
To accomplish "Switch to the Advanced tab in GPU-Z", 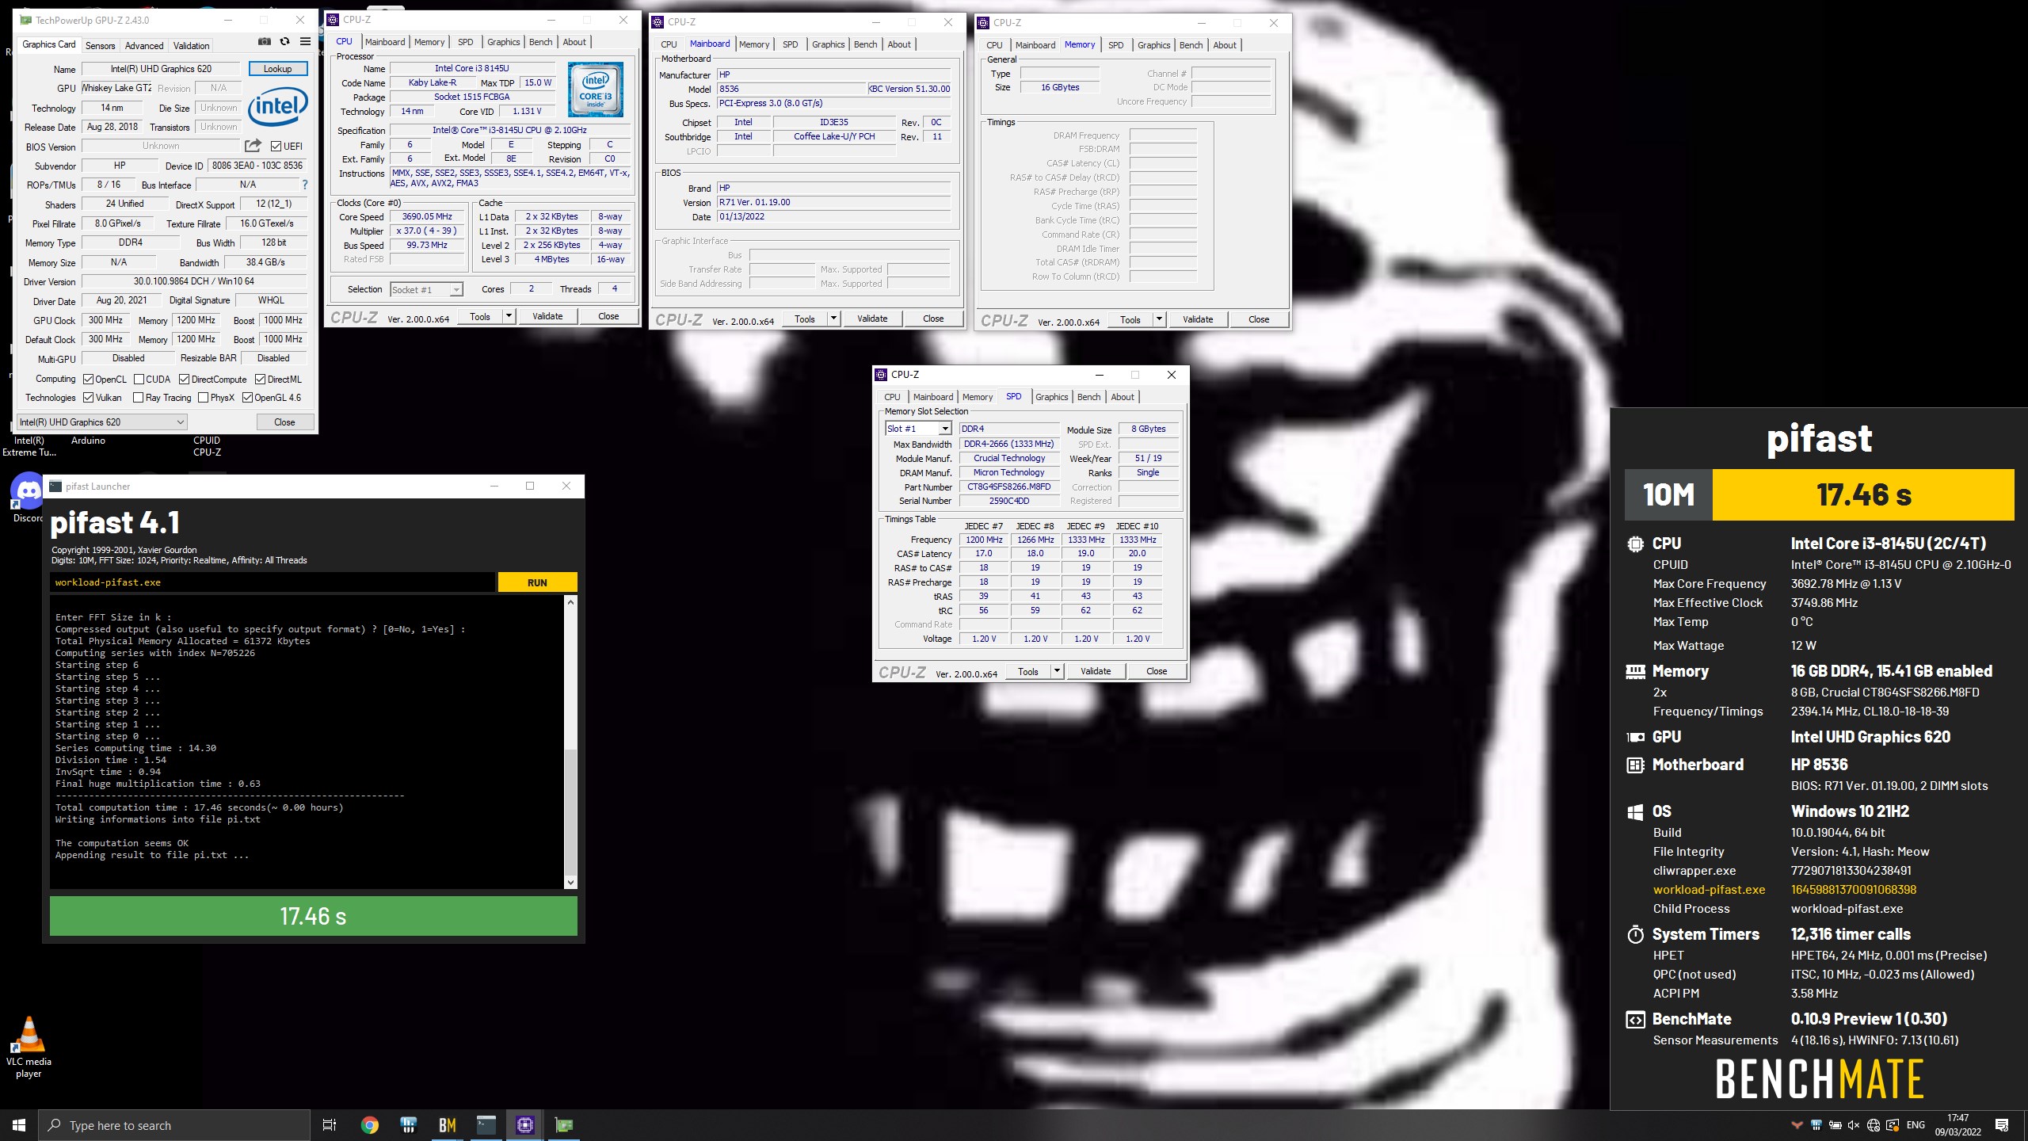I will [144, 45].
